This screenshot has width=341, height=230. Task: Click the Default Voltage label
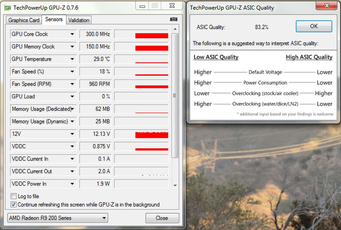coord(265,72)
